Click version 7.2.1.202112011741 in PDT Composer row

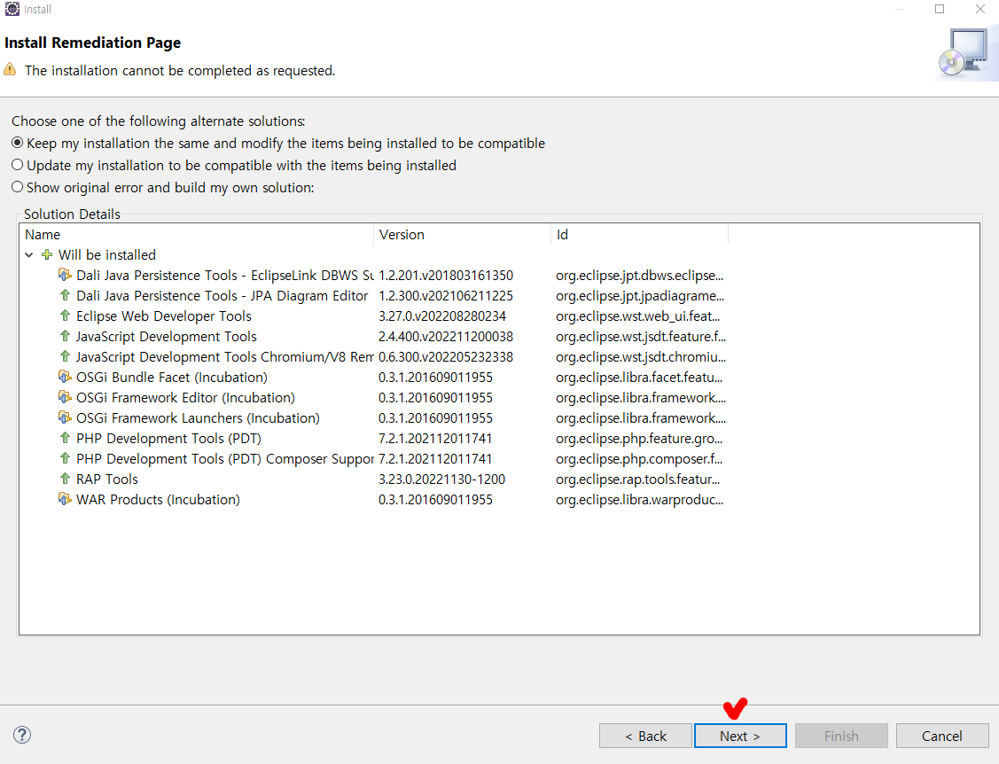435,459
